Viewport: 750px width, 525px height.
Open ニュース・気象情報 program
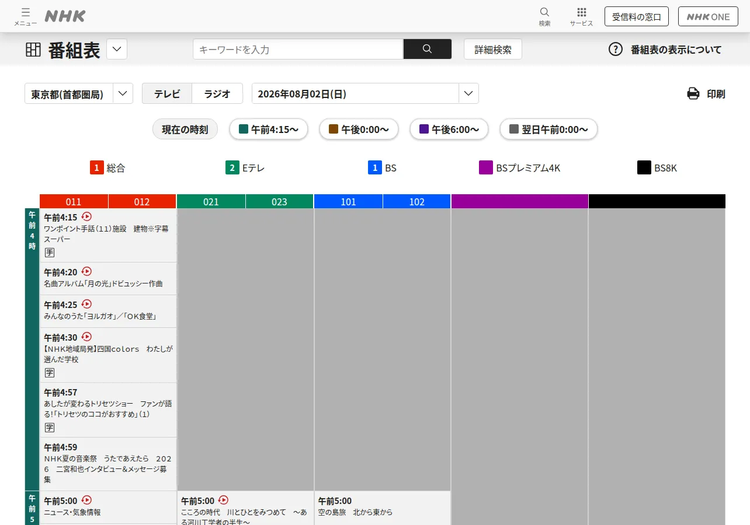click(x=108, y=508)
